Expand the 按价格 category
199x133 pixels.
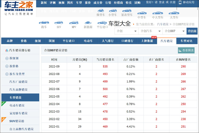[x=7, y=66]
